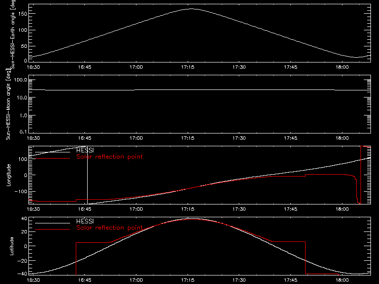The width and height of the screenshot is (379, 284).
Task: Click the 'Sun-HESSI-Earth angle [deg]' axis title
Action: click(x=13, y=34)
